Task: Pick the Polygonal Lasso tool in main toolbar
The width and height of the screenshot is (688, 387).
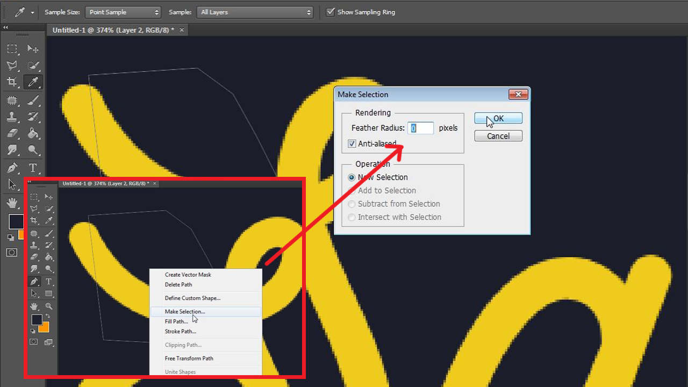Action: 12,66
